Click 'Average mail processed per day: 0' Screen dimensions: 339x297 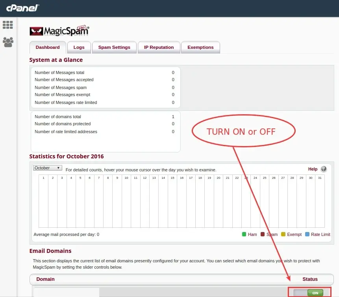click(x=67, y=234)
